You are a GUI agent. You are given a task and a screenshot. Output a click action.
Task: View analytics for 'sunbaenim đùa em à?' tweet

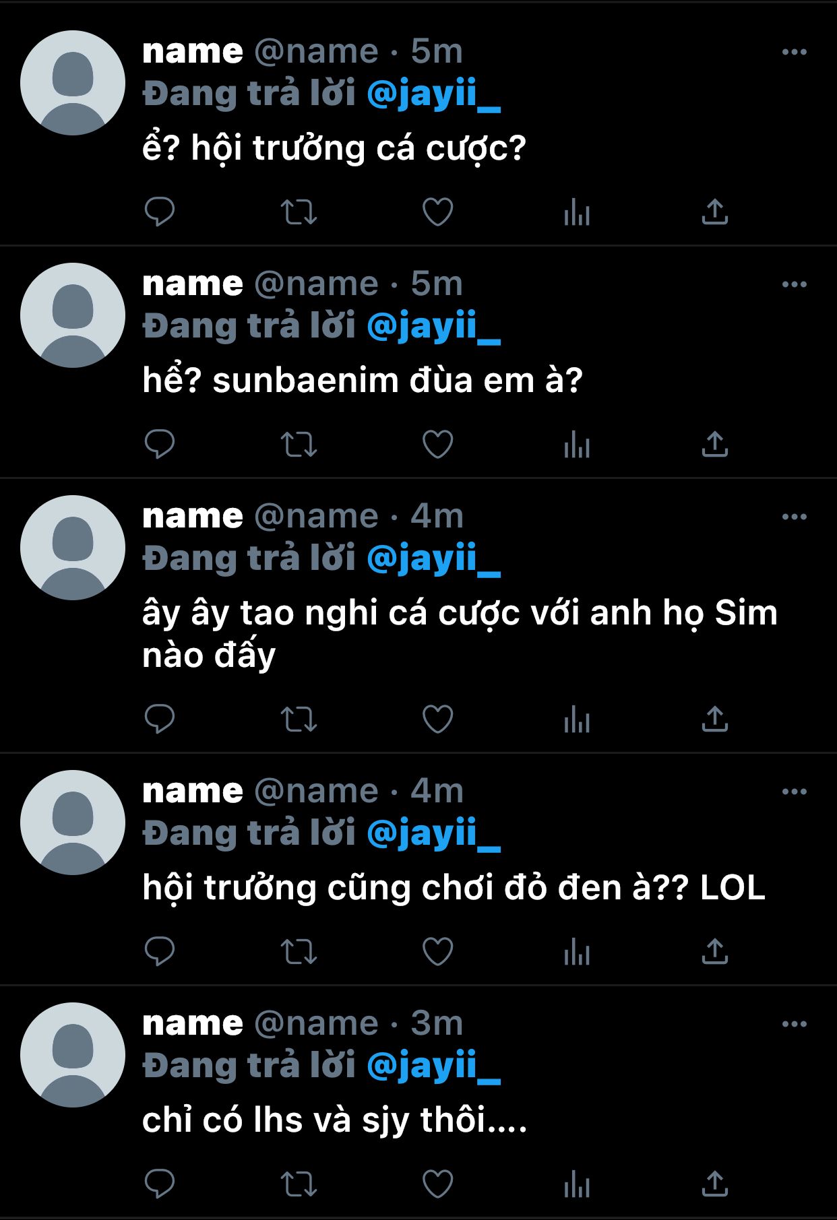point(577,445)
